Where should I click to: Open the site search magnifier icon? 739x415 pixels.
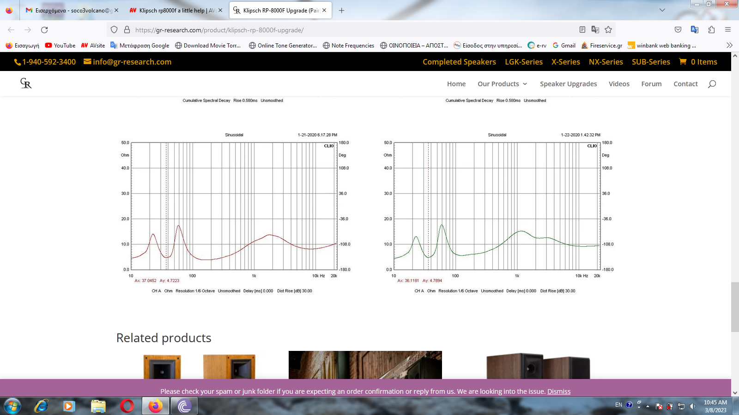coord(712,84)
